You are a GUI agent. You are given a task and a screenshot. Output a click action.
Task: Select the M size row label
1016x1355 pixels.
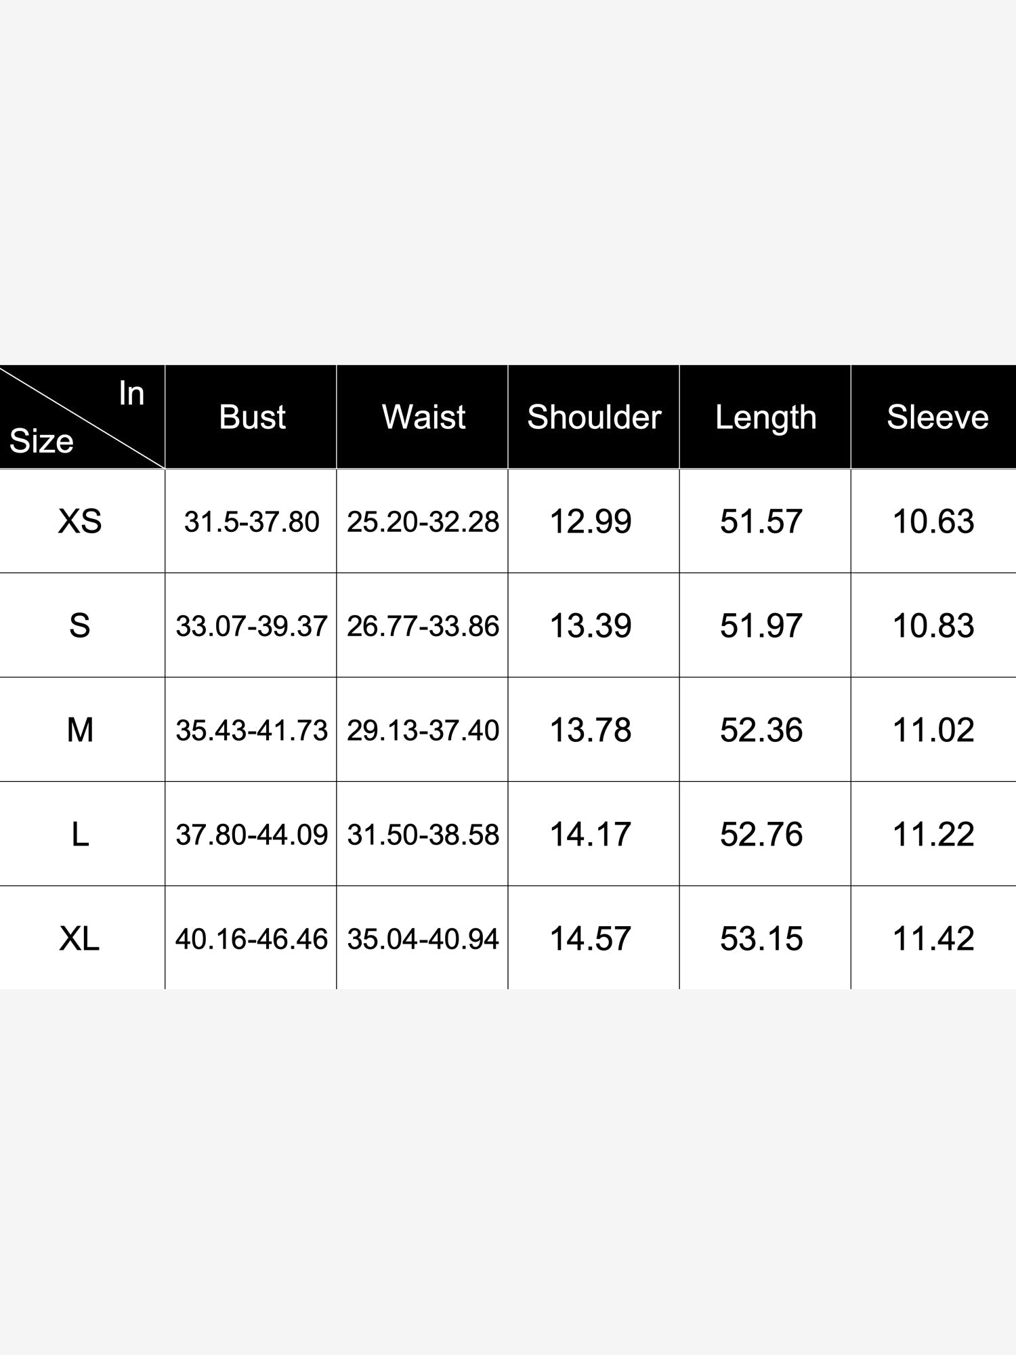click(x=80, y=730)
